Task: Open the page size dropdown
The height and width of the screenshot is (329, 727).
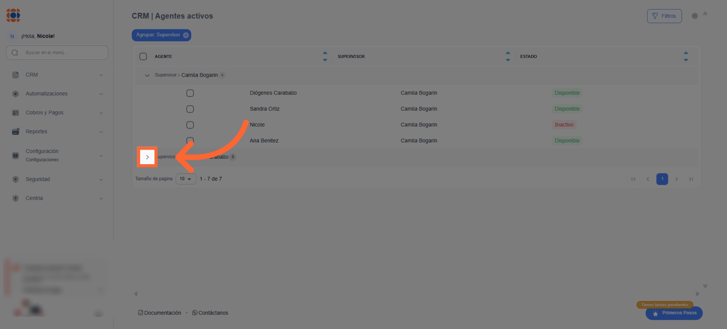Action: 186,179
